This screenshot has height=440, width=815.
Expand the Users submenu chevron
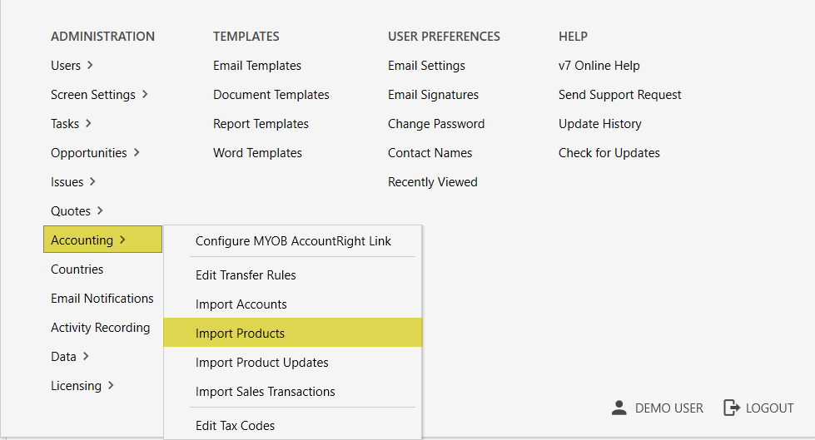90,65
